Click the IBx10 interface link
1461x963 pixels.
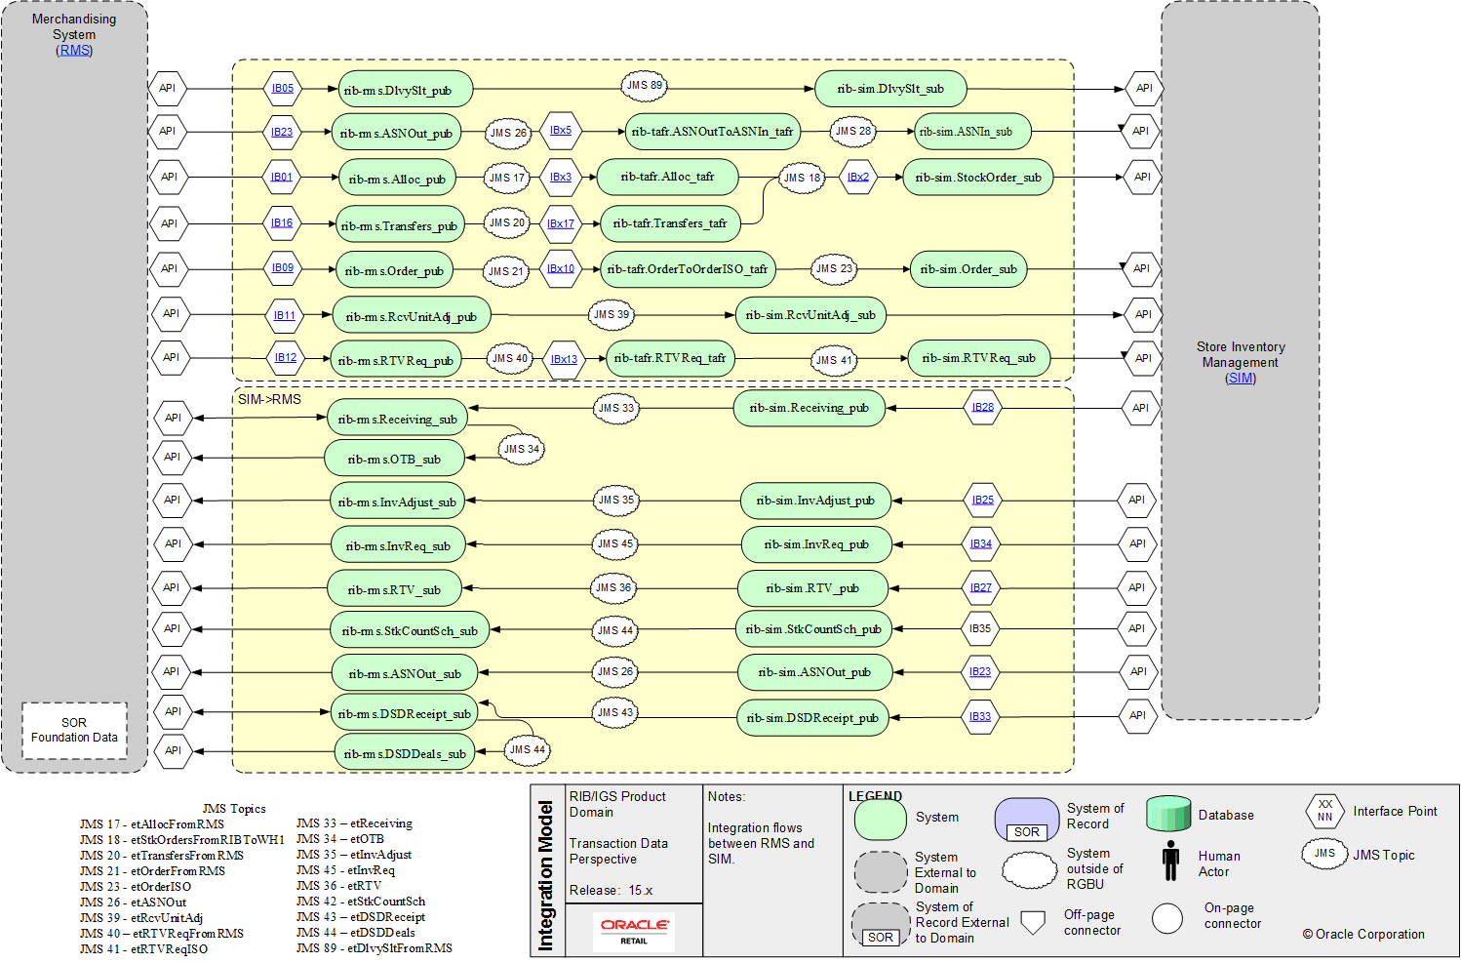tap(561, 268)
